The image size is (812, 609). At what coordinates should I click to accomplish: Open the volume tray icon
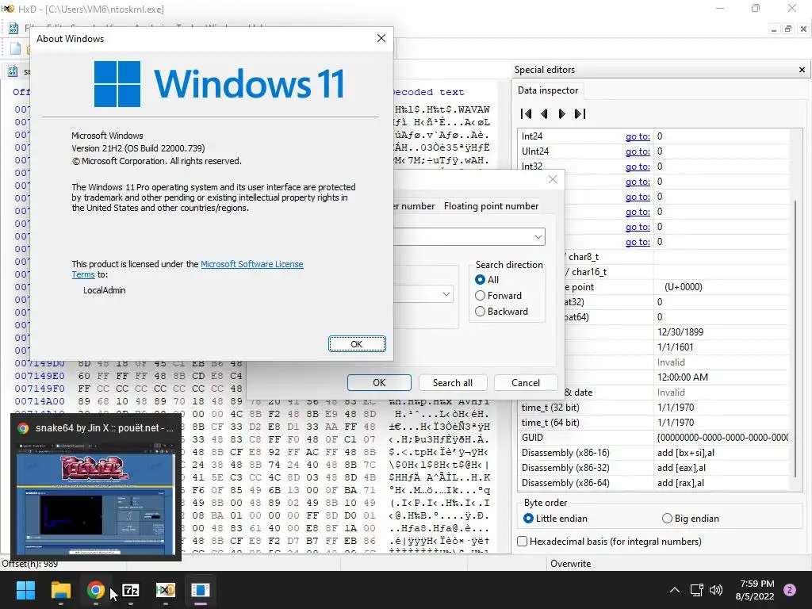click(x=716, y=590)
